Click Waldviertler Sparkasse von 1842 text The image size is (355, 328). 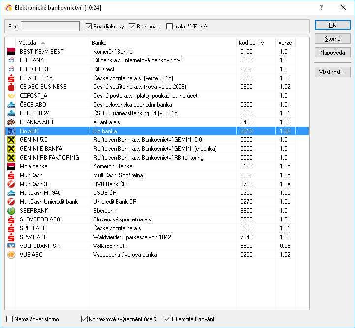click(132, 237)
